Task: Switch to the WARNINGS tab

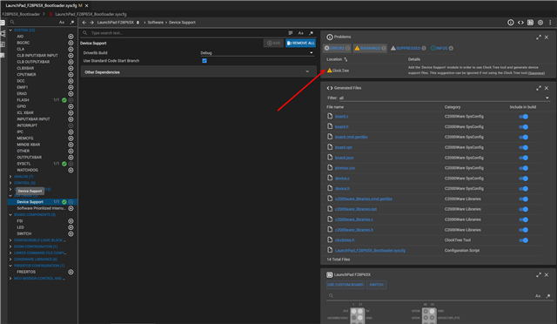Action: [x=370, y=48]
